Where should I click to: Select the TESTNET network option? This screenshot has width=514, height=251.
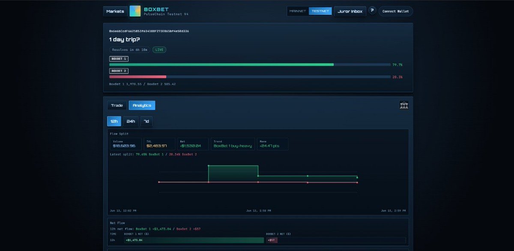tap(320, 11)
